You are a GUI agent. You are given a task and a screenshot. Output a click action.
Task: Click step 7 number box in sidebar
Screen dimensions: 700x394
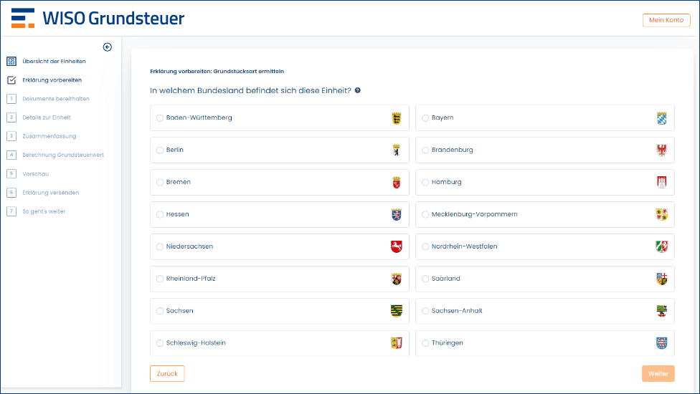point(11,211)
